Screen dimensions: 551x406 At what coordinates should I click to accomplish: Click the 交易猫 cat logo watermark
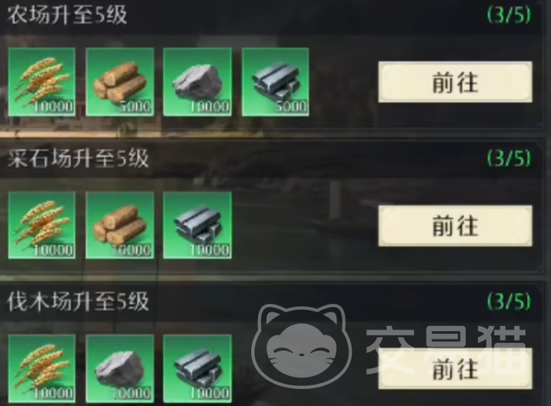point(301,347)
